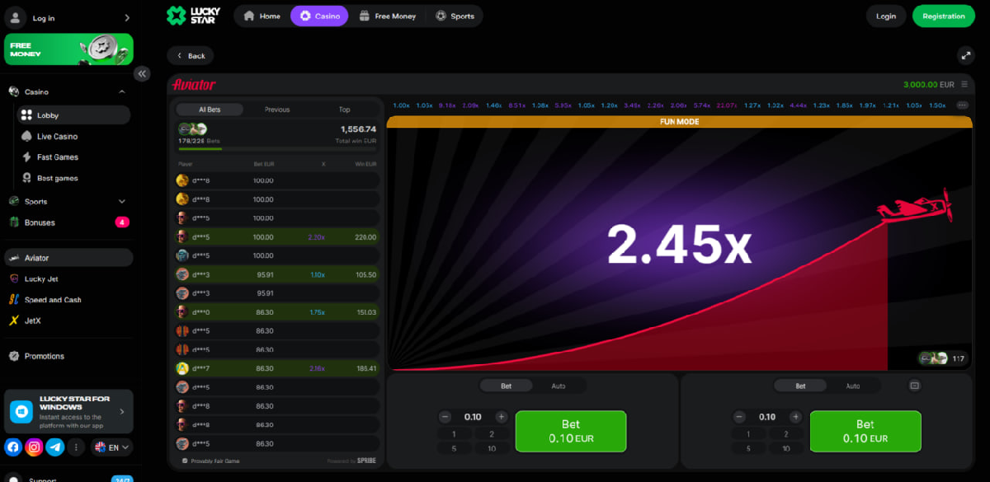Set left bet to quick amount 10
Image resolution: width=990 pixels, height=482 pixels.
coord(492,448)
